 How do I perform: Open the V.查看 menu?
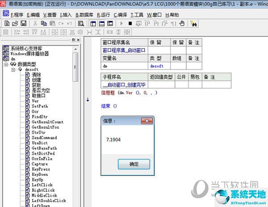[x=50, y=15]
